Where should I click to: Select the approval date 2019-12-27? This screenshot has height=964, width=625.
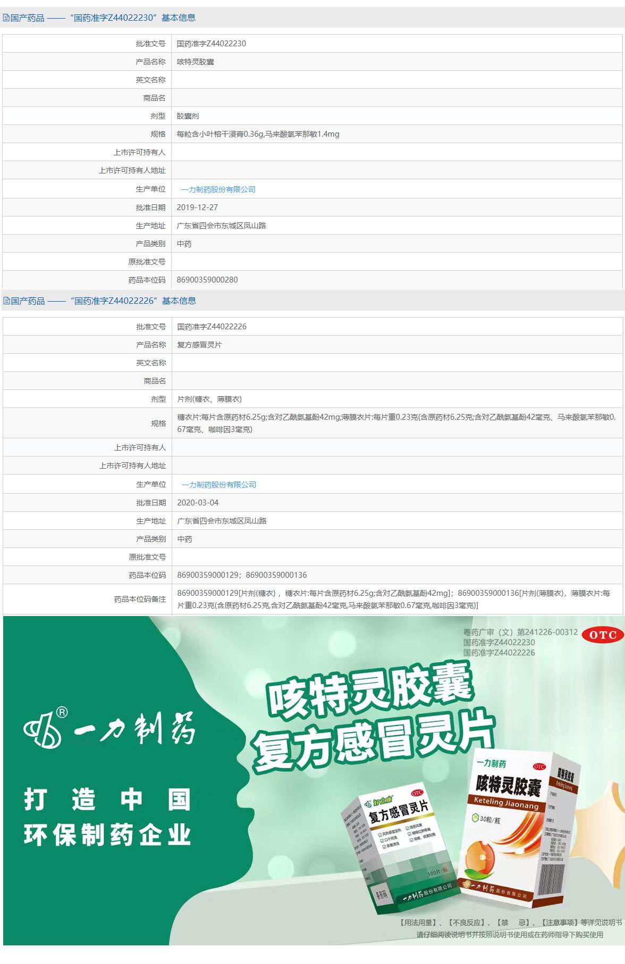click(x=197, y=207)
